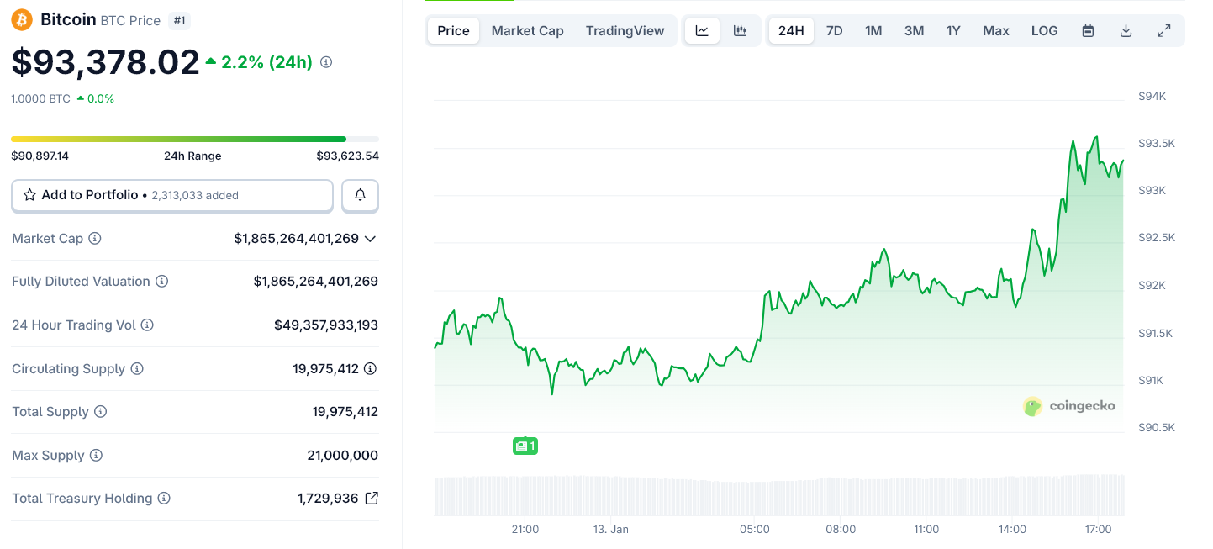Viewport: 1213px width, 549px height.
Task: Click the 24h Range progress bar
Action: coord(194,139)
